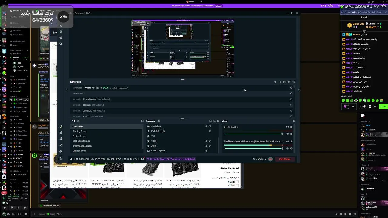Replay the Thuiljan followed alert

click(x=291, y=105)
